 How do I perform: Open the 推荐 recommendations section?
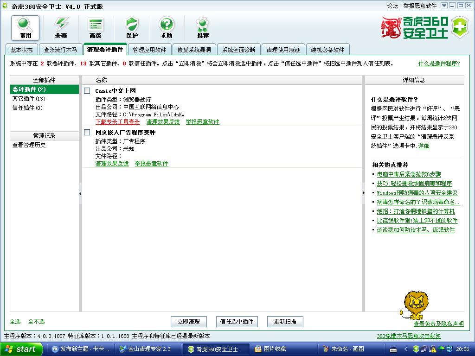pyautogui.click(x=203, y=28)
